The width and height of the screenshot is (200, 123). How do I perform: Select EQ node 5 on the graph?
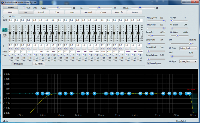(66, 94)
